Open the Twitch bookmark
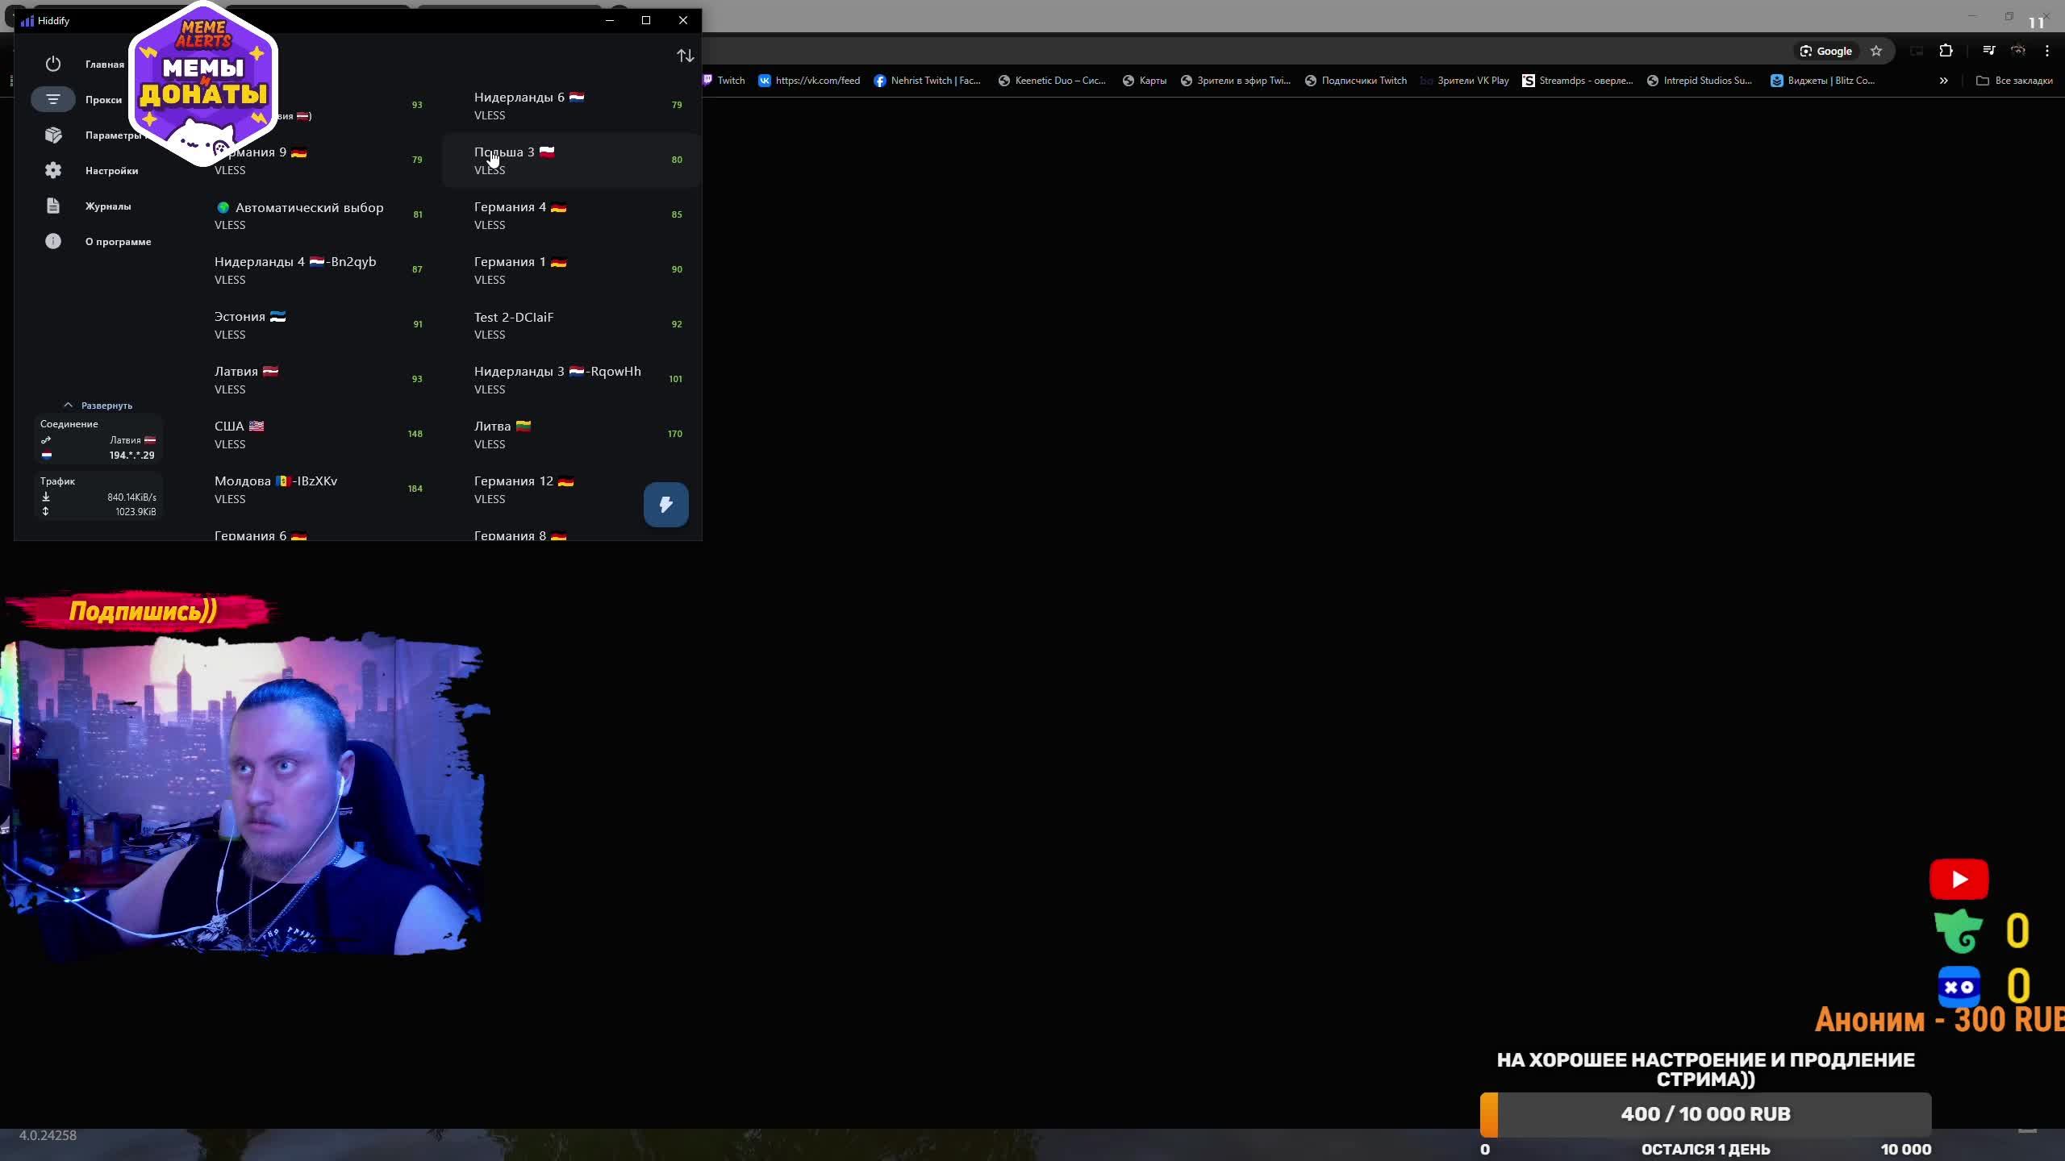This screenshot has height=1161, width=2065. [x=724, y=81]
